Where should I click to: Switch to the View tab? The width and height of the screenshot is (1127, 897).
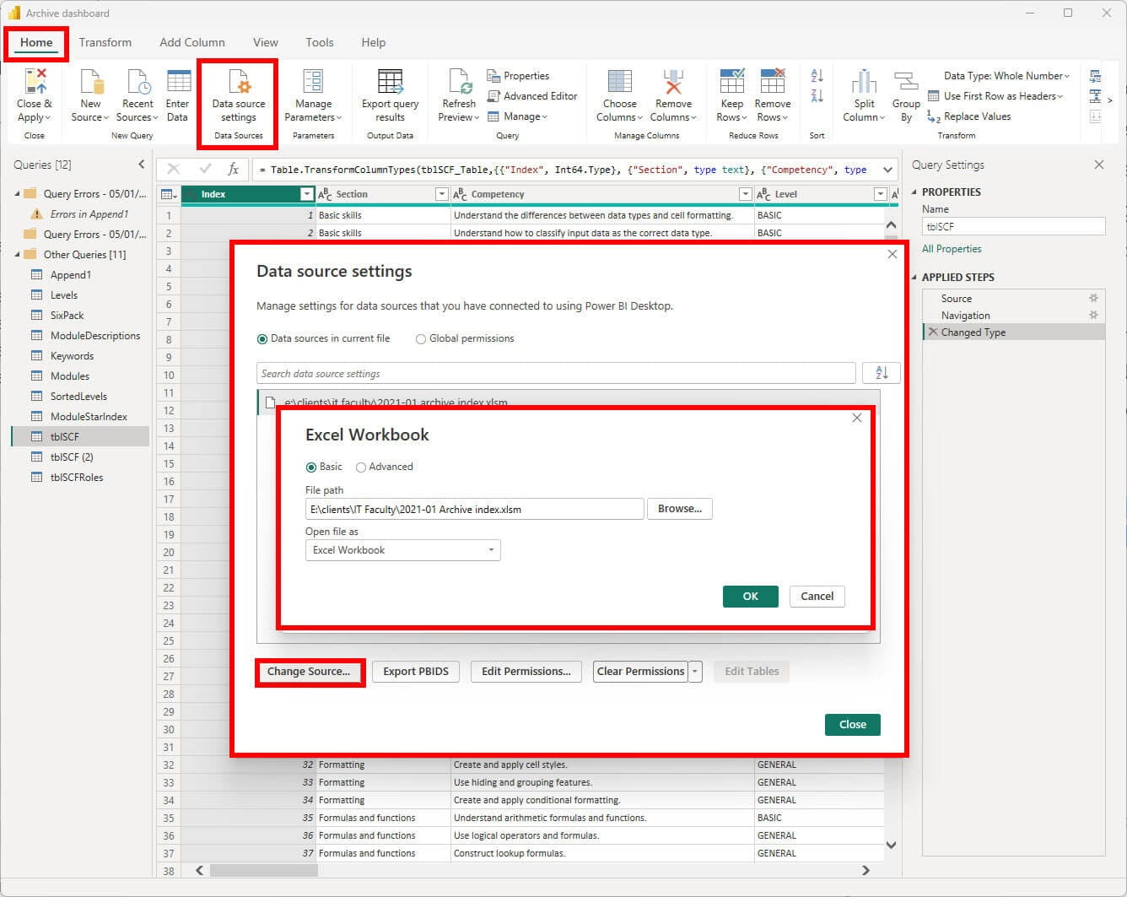coord(266,42)
